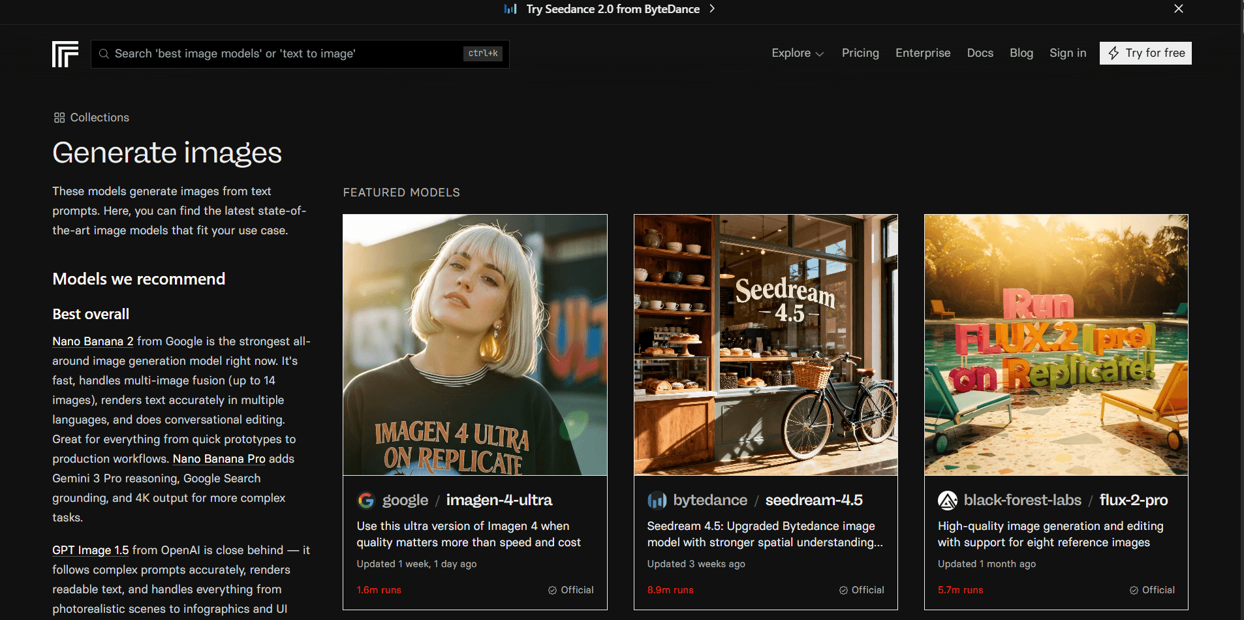The height and width of the screenshot is (620, 1244).
Task: Click the '5.7m runs' count
Action: pos(961,590)
